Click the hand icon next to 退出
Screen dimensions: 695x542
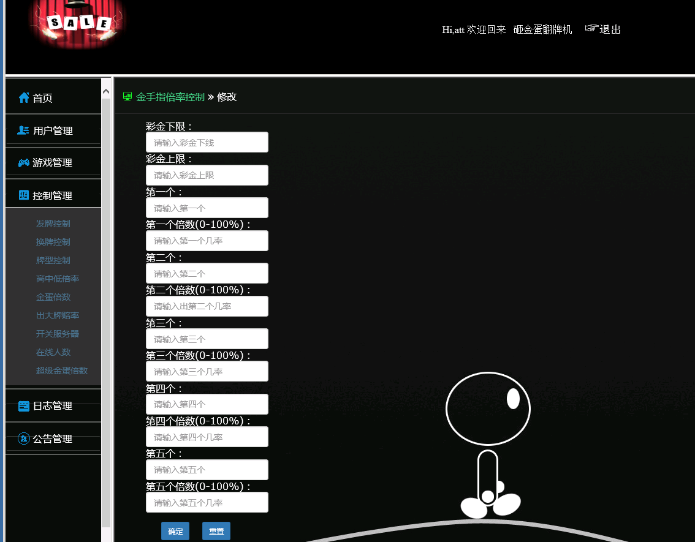[590, 28]
